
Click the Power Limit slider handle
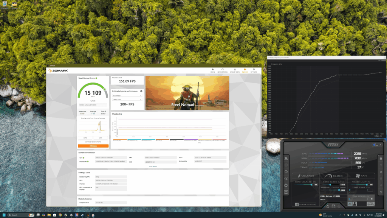pyautogui.click(x=367, y=185)
